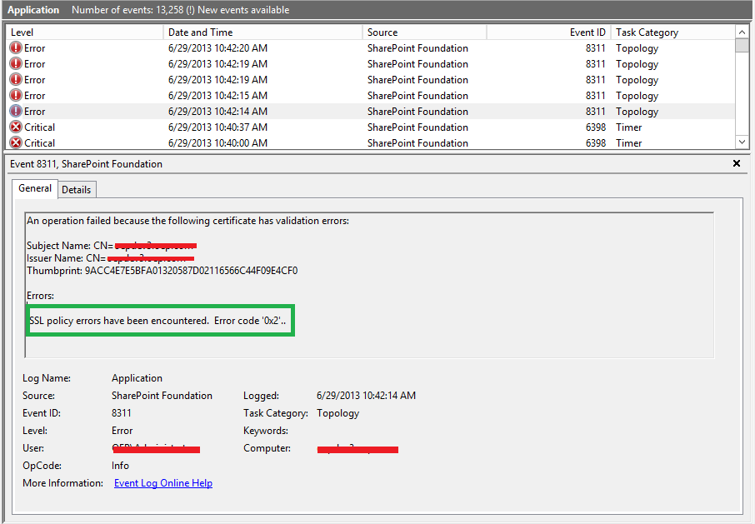
Task: Sort events by the Level column header
Action: tap(84, 32)
